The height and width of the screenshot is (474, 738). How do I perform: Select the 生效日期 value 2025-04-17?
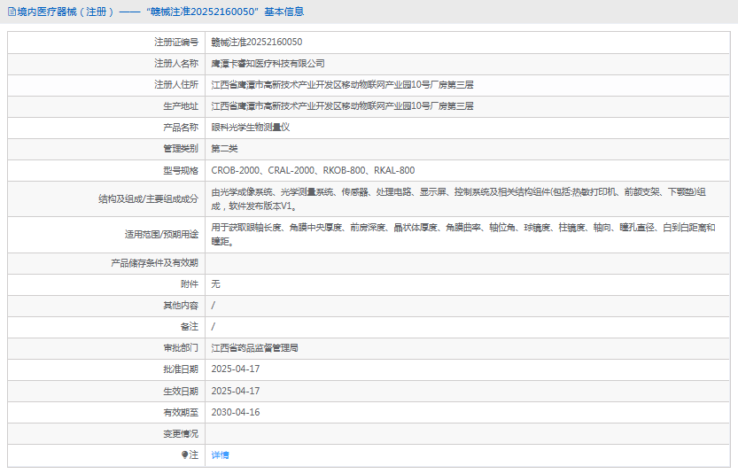point(236,391)
